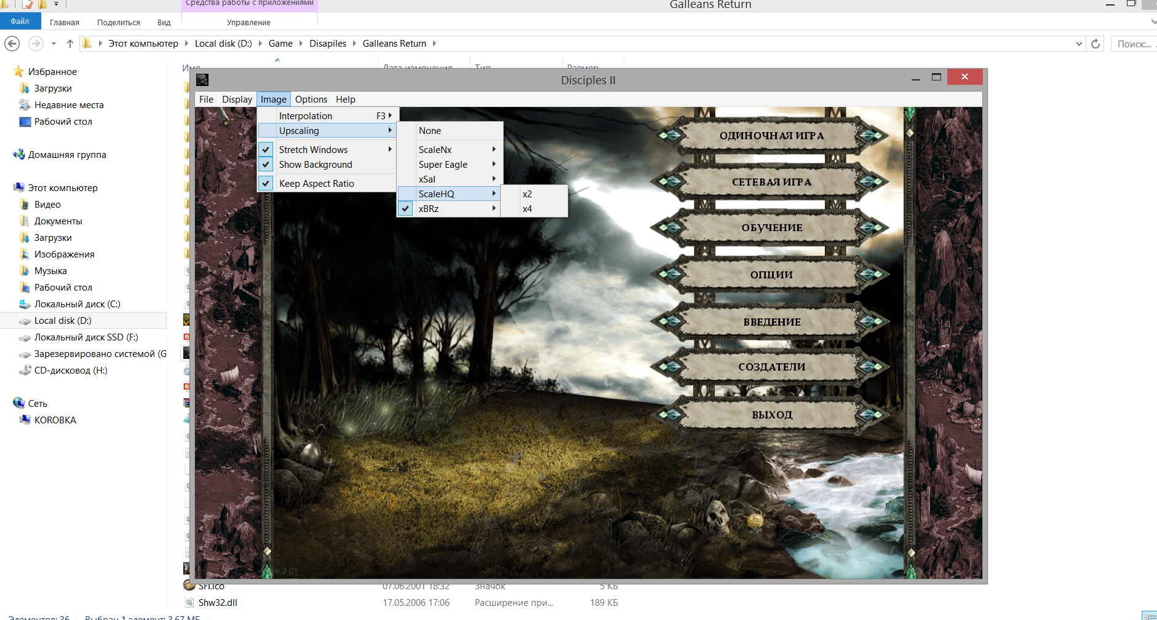Select Local disk (D:) in the navigation pane

click(63, 321)
